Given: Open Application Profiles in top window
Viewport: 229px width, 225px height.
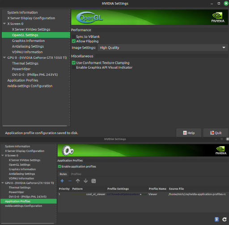Looking at the screenshot, I should click(23, 80).
